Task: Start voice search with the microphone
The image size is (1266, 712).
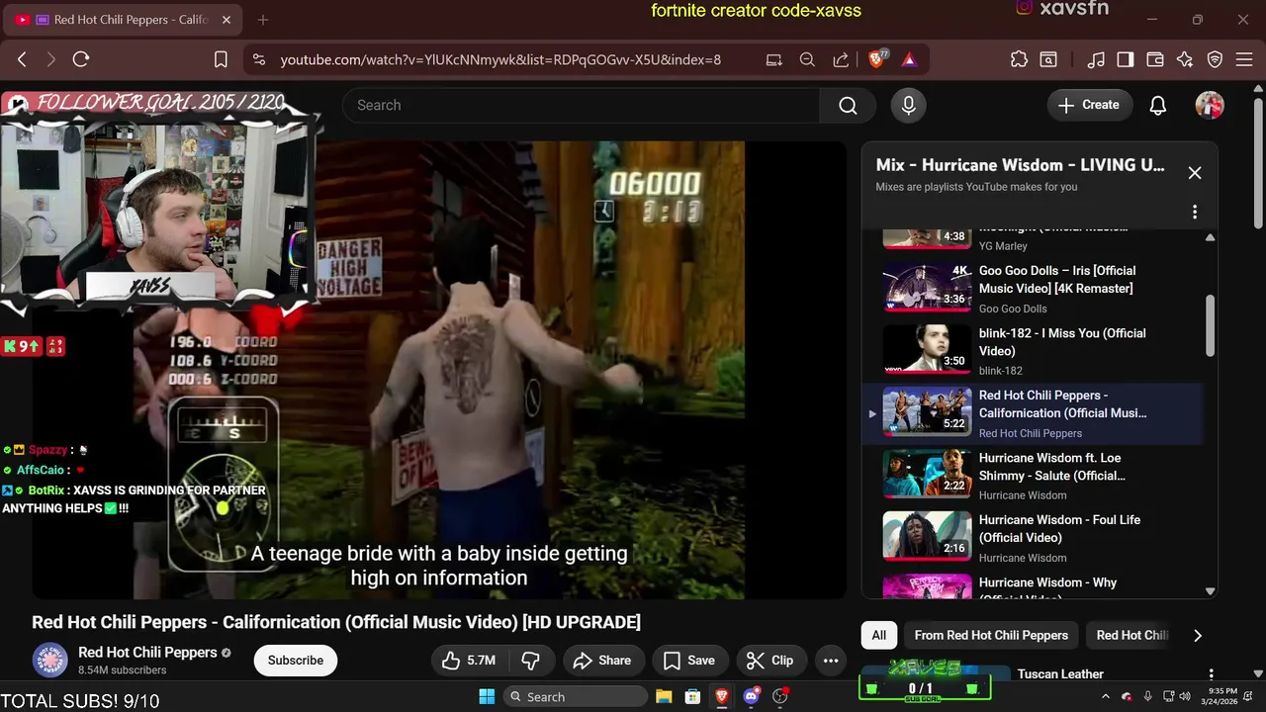Action: 909,105
